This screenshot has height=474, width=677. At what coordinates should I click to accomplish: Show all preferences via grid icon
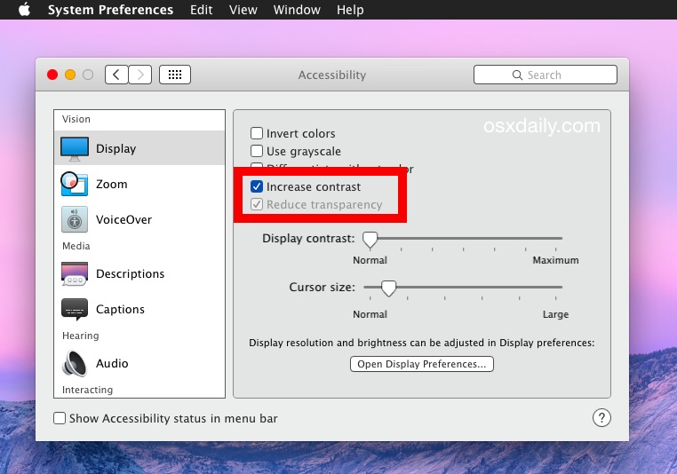(175, 75)
